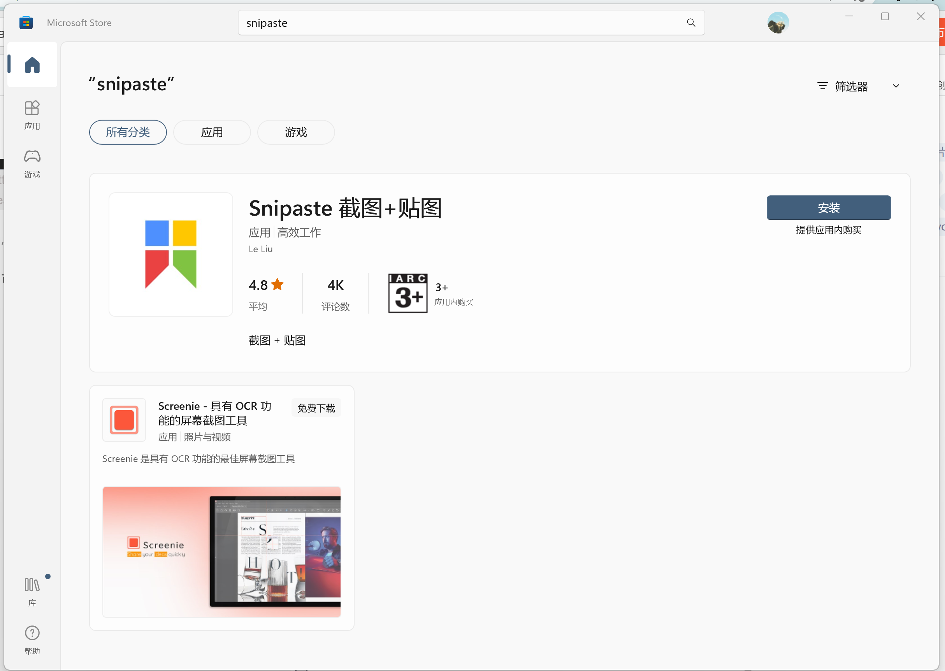Click the Snipaste app logo

coord(170,255)
